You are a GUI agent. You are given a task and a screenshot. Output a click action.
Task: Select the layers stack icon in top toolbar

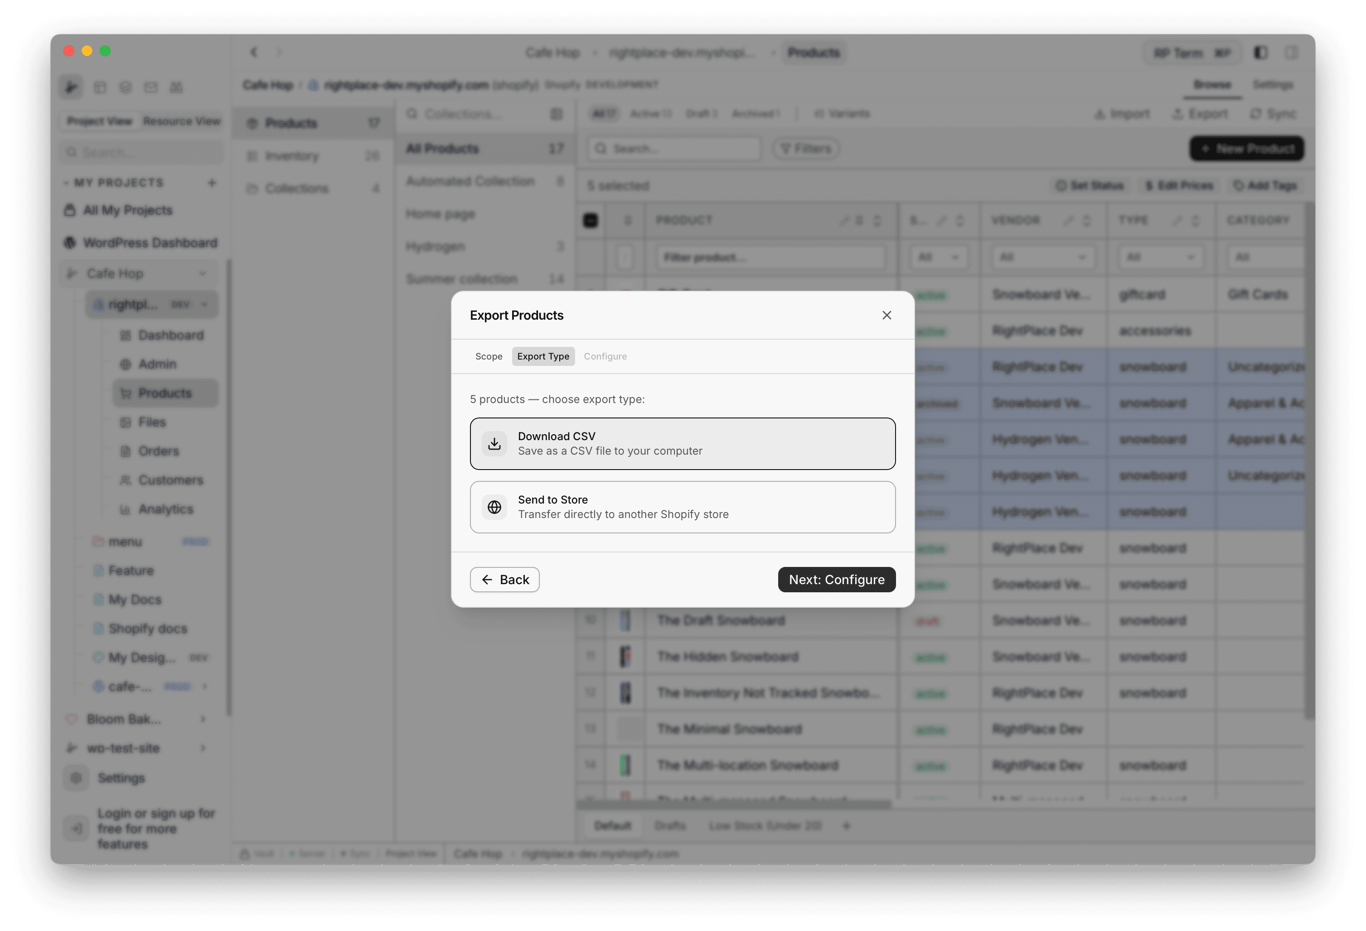click(x=125, y=87)
